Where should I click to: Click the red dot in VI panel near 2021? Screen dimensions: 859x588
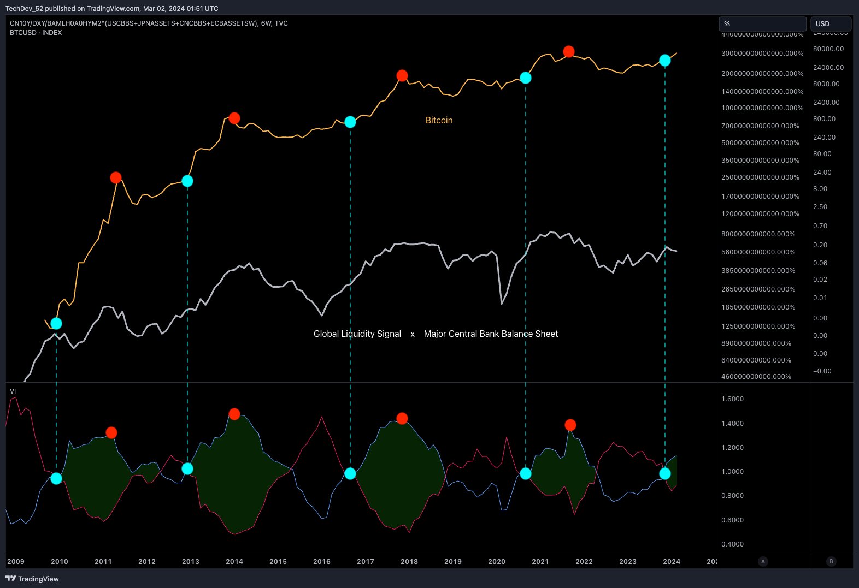570,425
